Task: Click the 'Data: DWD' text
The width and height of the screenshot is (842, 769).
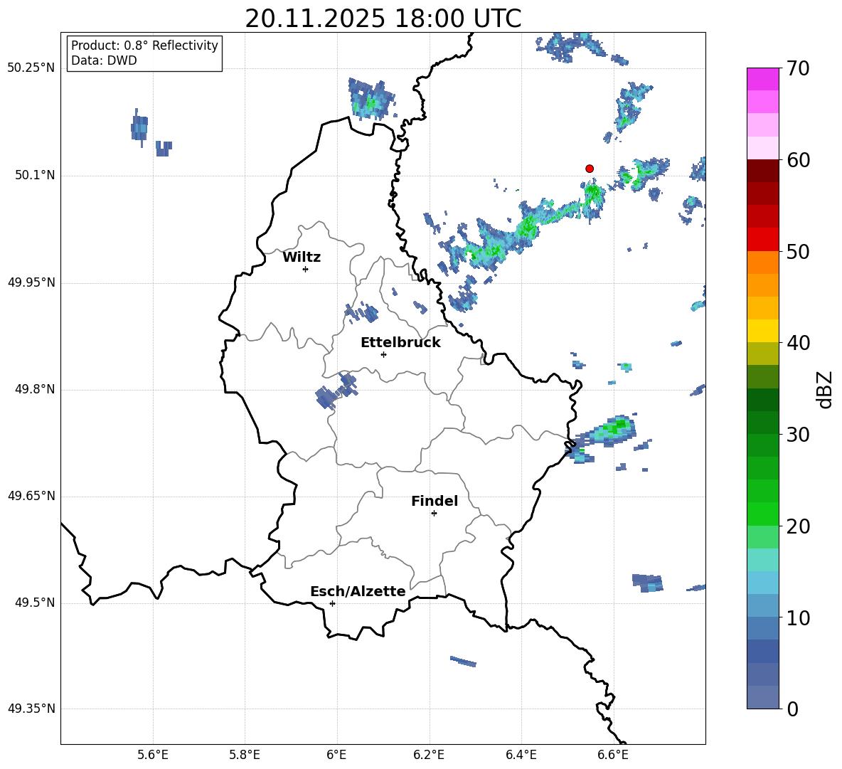Action: point(104,60)
